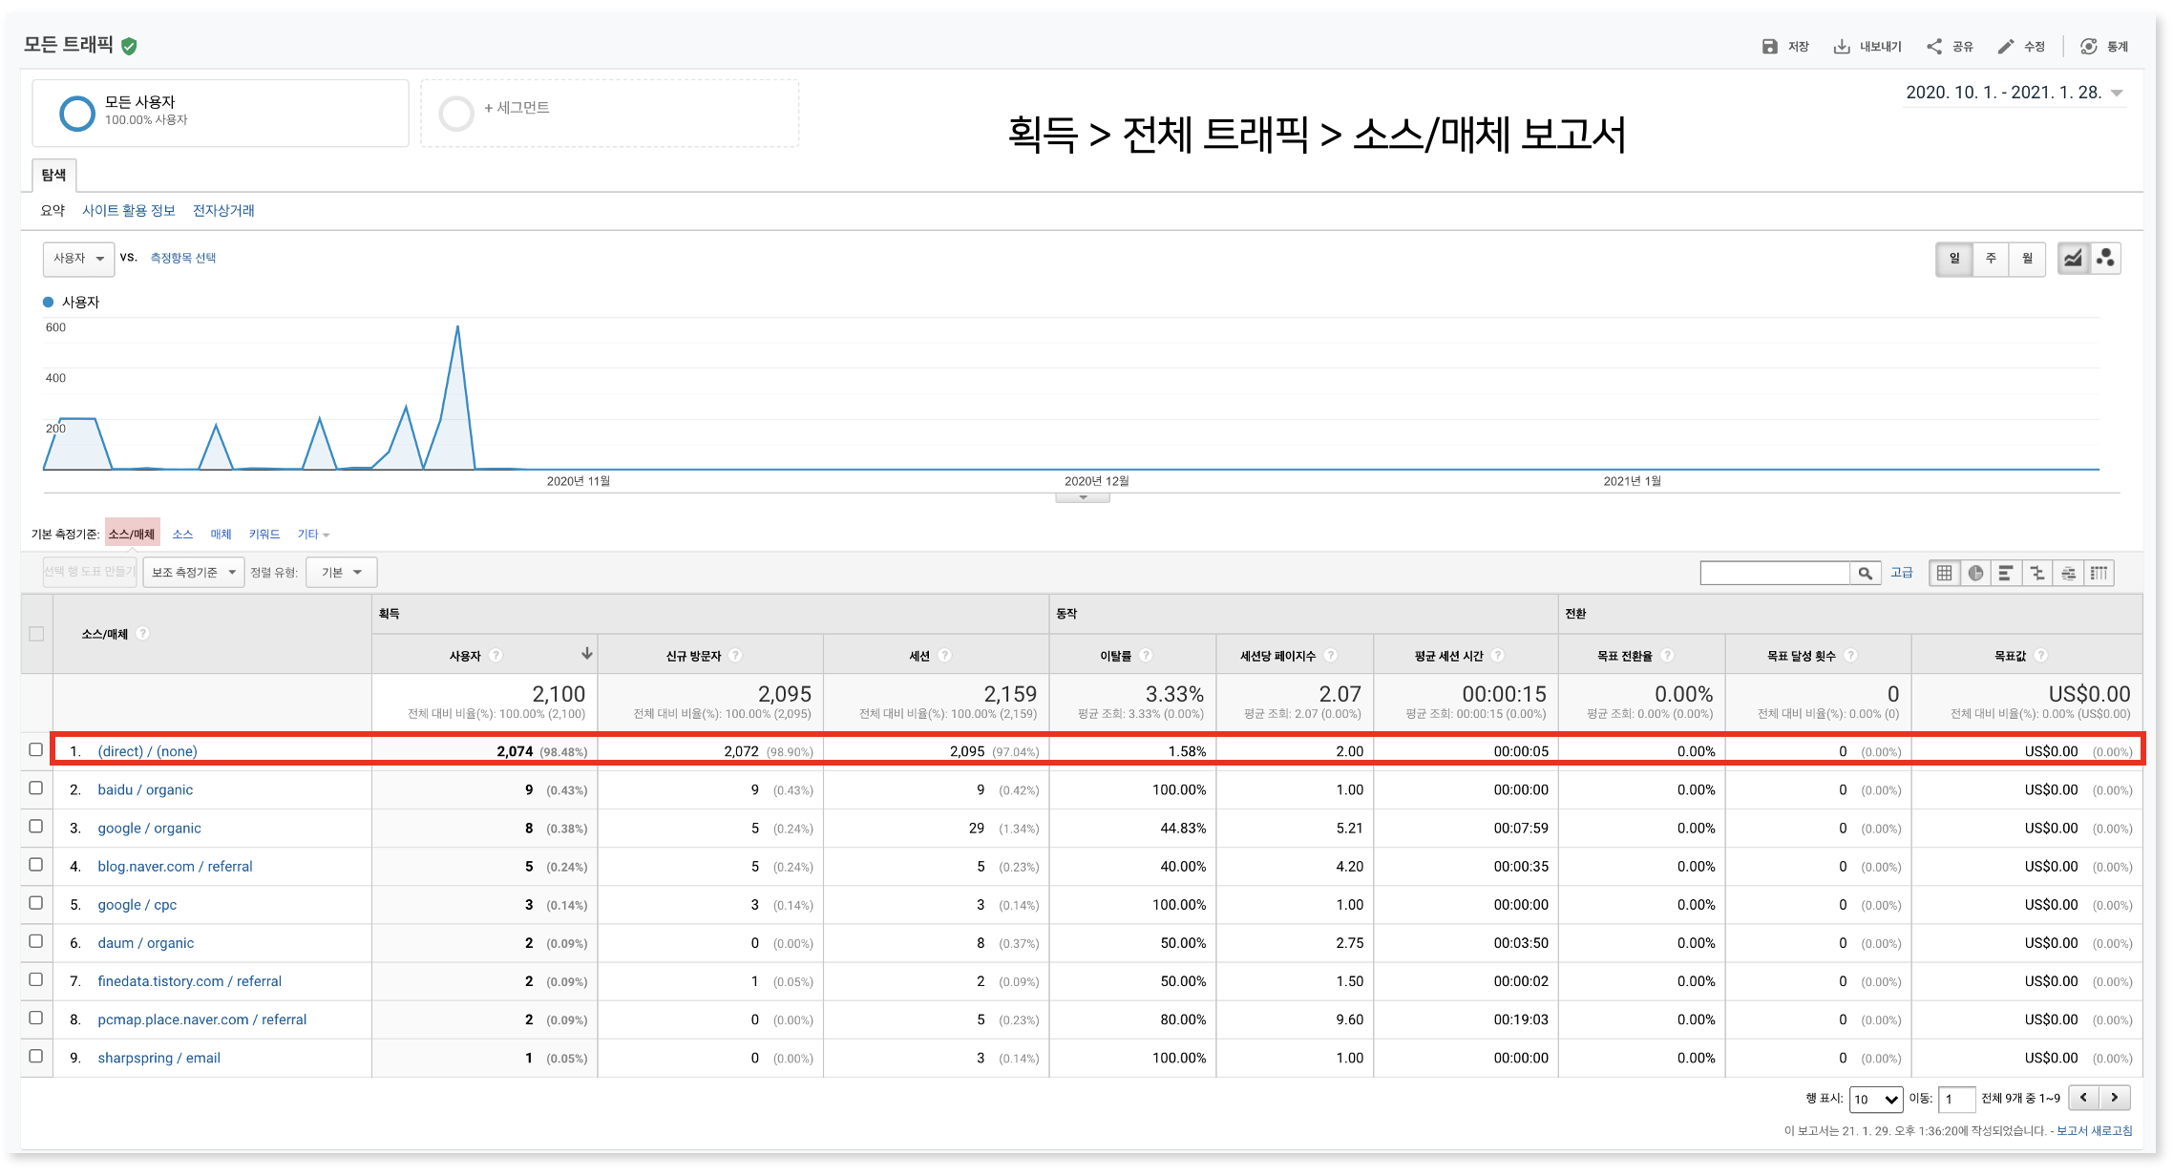Expand the 보조 측정기준 dropdown
The height and width of the screenshot is (1176, 2173).
point(193,573)
